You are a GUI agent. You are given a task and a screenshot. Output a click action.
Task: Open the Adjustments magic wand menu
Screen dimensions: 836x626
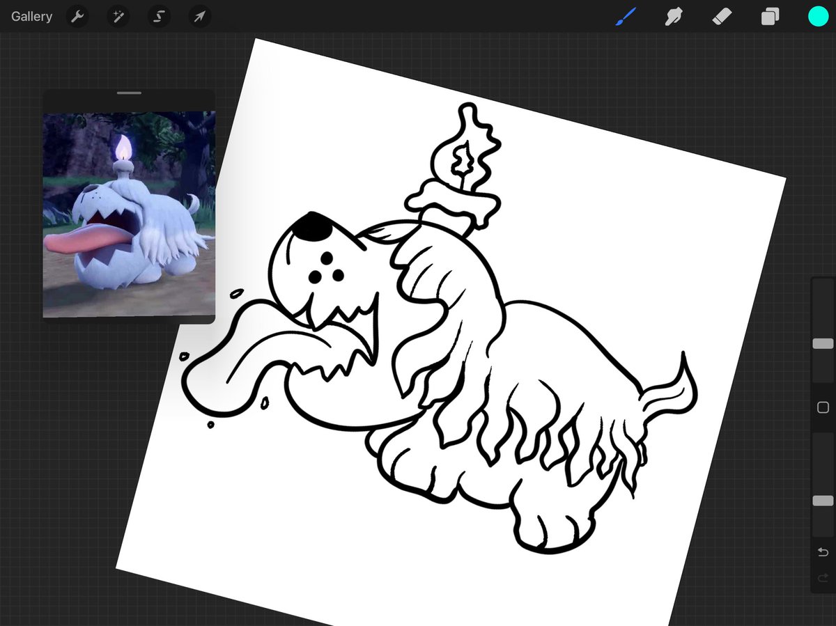118,17
